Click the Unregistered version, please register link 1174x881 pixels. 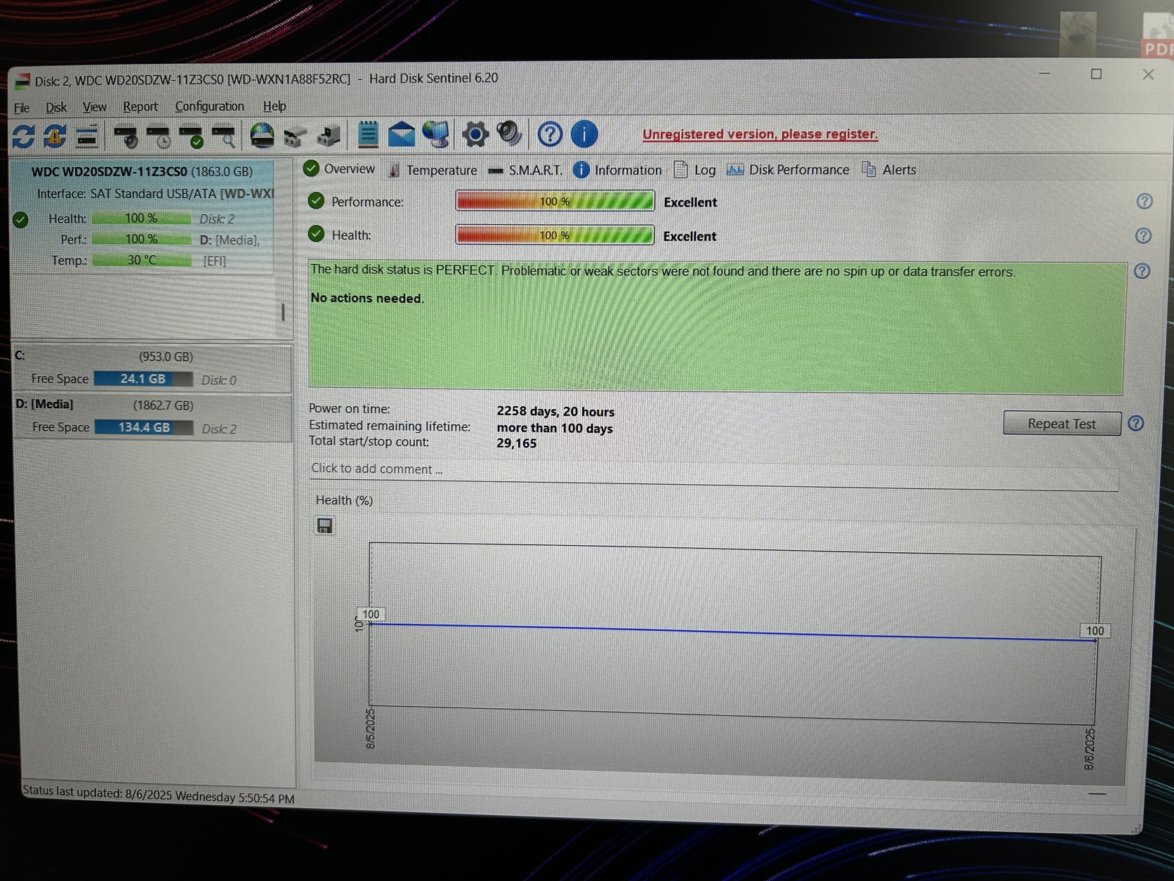(x=760, y=134)
